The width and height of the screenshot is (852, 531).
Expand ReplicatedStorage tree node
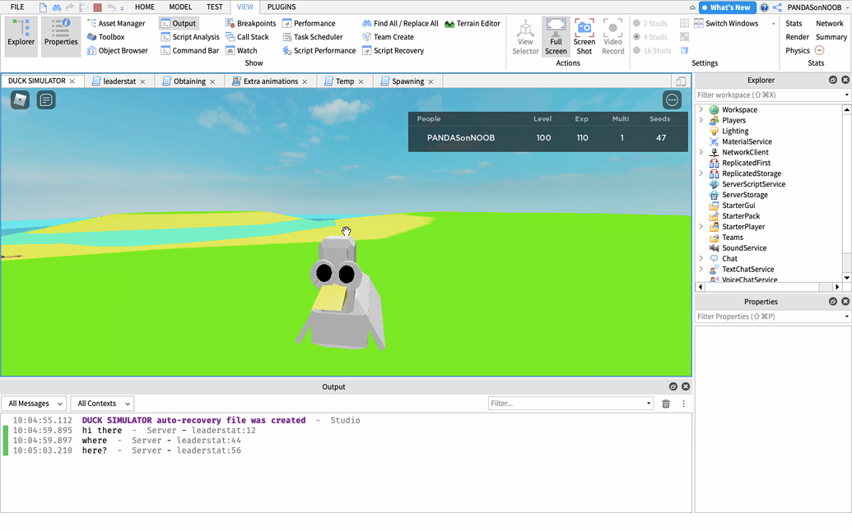click(x=701, y=173)
